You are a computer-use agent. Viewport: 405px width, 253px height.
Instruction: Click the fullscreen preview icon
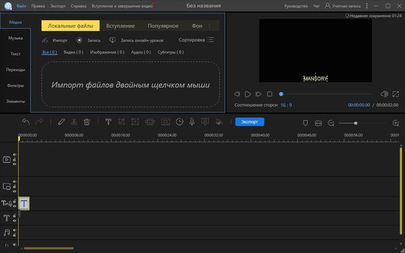pyautogui.click(x=396, y=94)
